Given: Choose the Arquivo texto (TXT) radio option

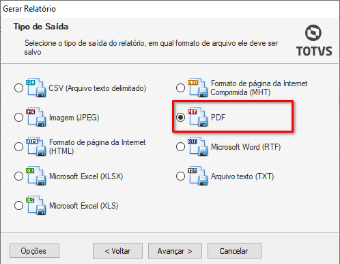Looking at the screenshot, I should (x=180, y=176).
